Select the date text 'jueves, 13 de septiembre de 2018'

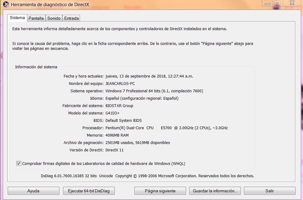[136, 76]
